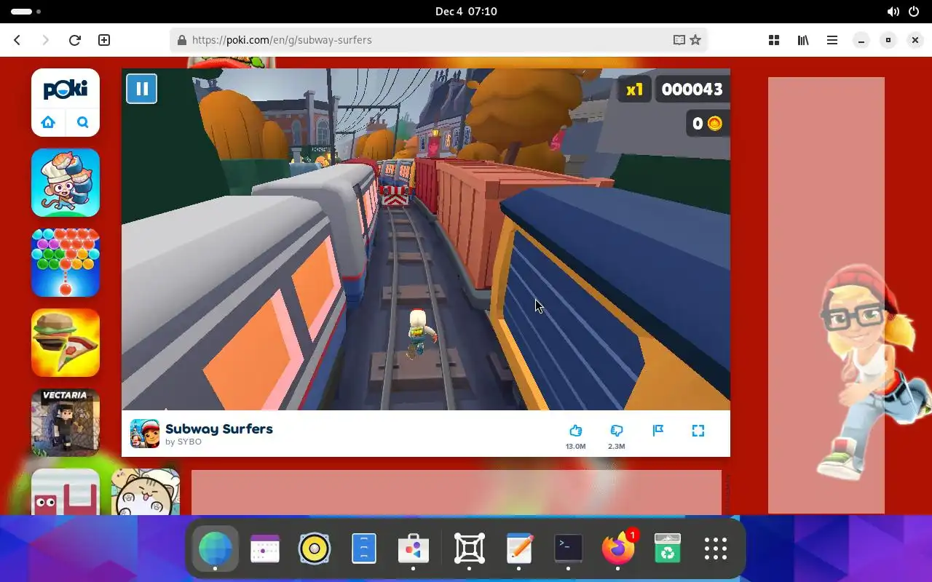
Task: Go forward in browser history
Action: tap(45, 40)
